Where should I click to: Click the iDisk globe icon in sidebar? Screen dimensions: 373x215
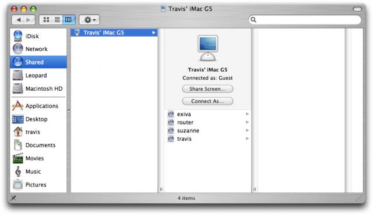tap(18, 36)
